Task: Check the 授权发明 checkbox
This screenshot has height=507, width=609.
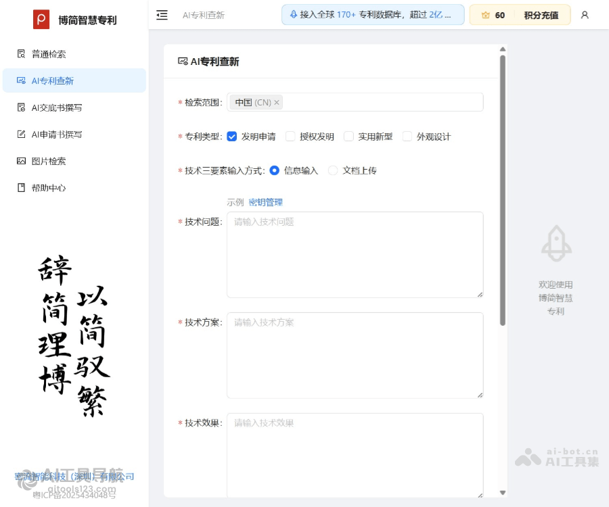Action: pyautogui.click(x=290, y=137)
